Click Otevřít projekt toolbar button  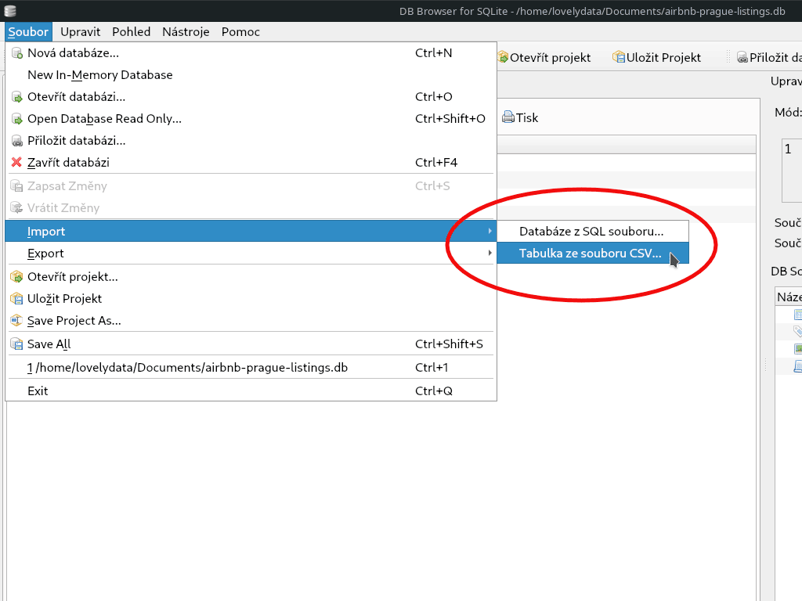tap(544, 58)
